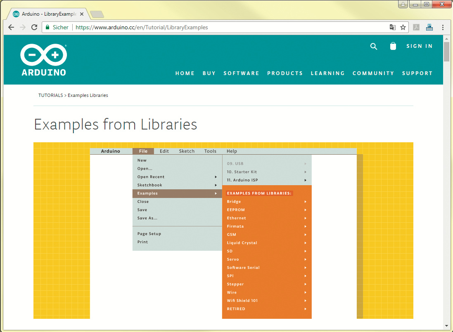Close the Arduino LibraryExamples tab
The image size is (453, 332).
pyautogui.click(x=82, y=14)
